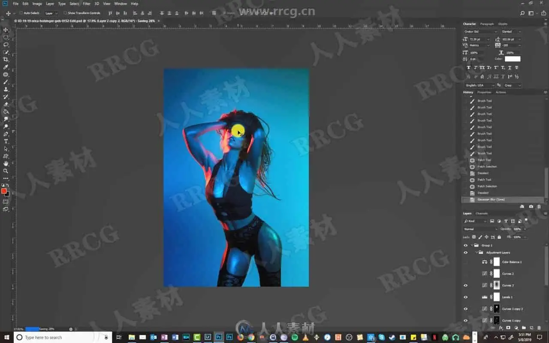Open the Image menu
The height and width of the screenshot is (343, 549).
point(37,4)
